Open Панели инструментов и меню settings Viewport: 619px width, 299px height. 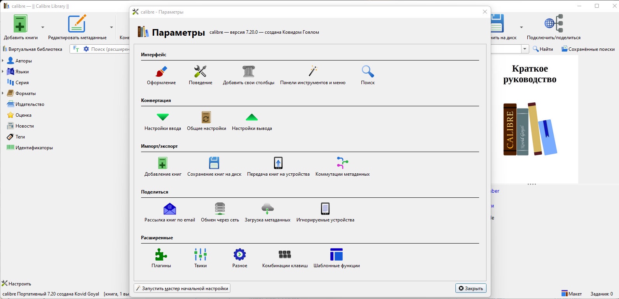[313, 75]
